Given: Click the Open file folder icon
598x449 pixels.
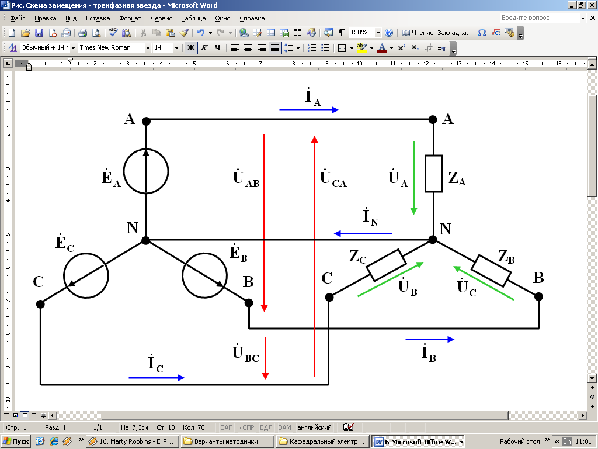Looking at the screenshot, I should tap(25, 33).
